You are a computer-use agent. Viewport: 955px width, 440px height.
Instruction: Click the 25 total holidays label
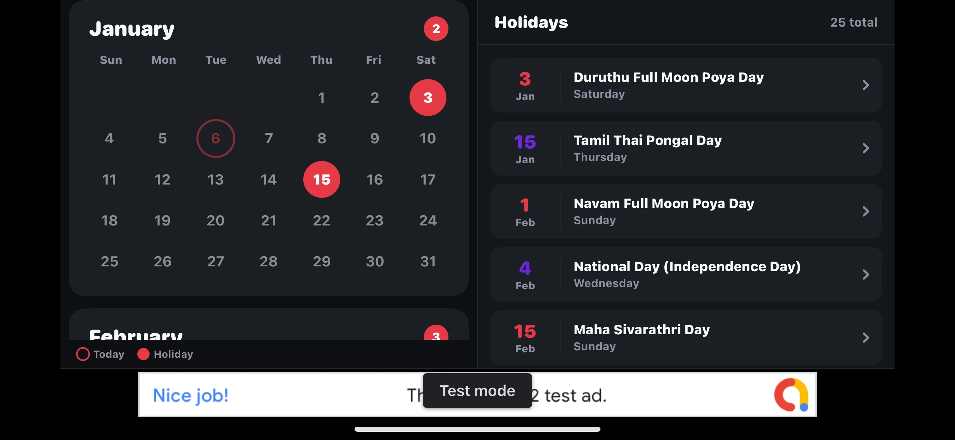pos(854,22)
